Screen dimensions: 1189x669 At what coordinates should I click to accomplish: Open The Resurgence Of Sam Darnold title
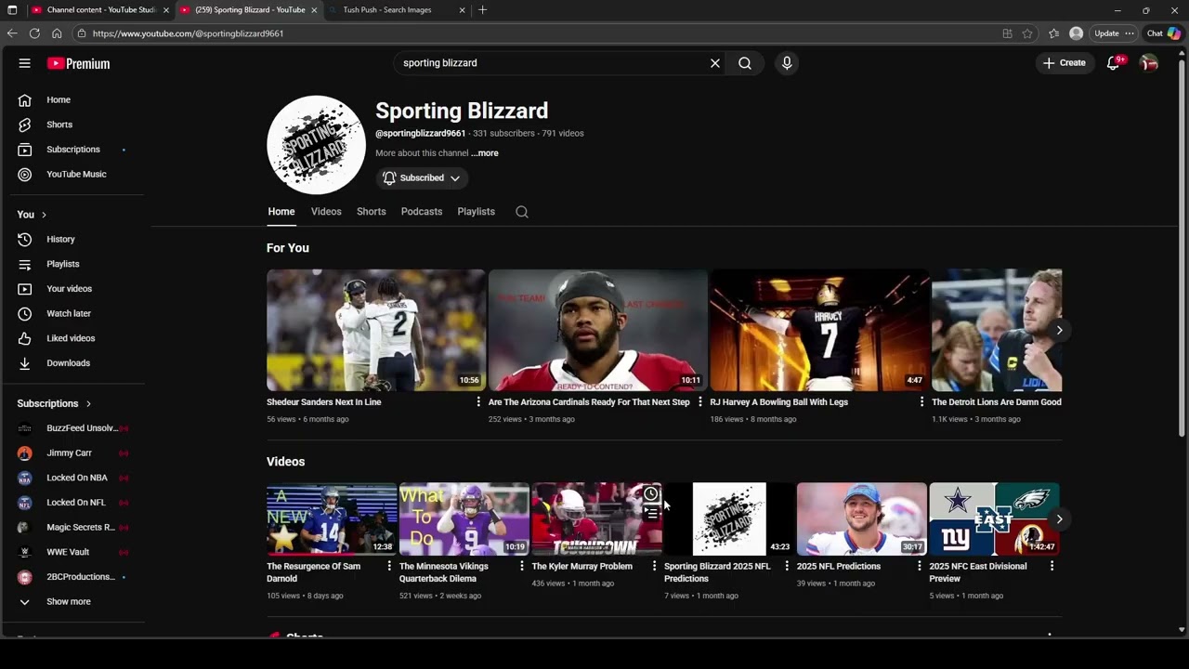[314, 572]
